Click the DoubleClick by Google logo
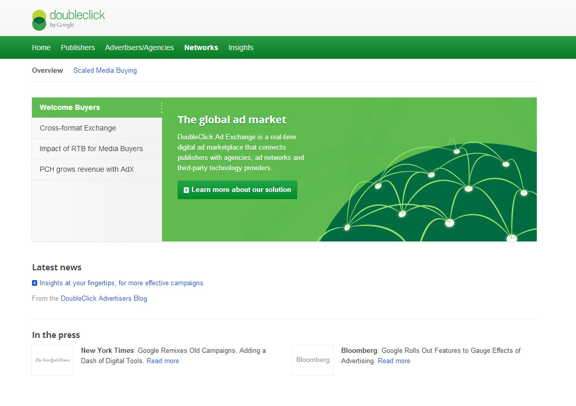The height and width of the screenshot is (406, 576). (x=68, y=20)
